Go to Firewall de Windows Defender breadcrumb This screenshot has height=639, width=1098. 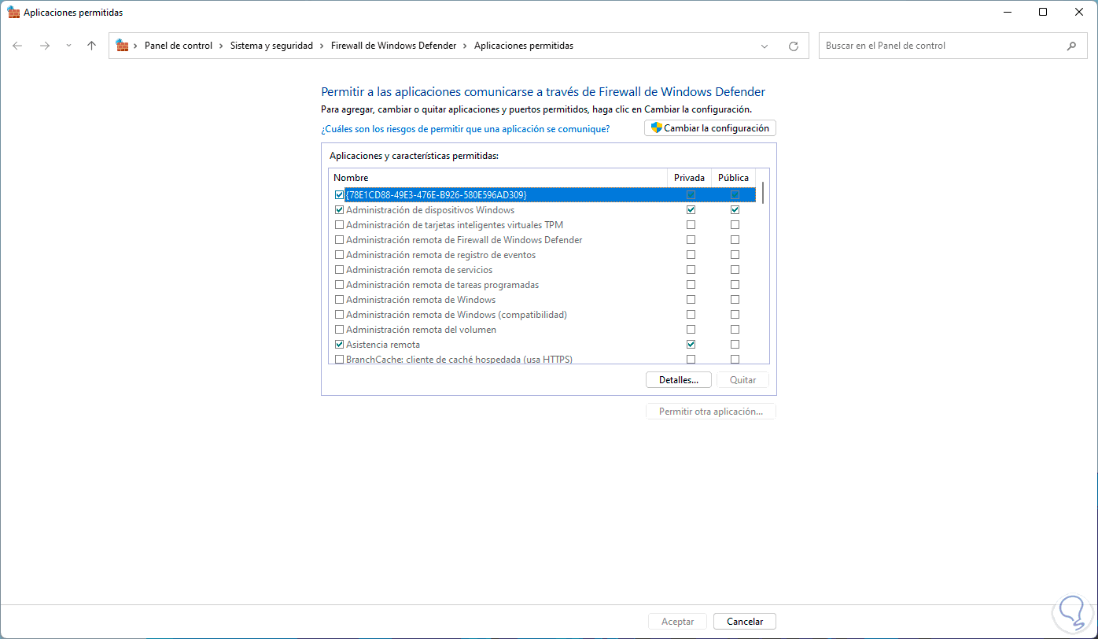393,46
